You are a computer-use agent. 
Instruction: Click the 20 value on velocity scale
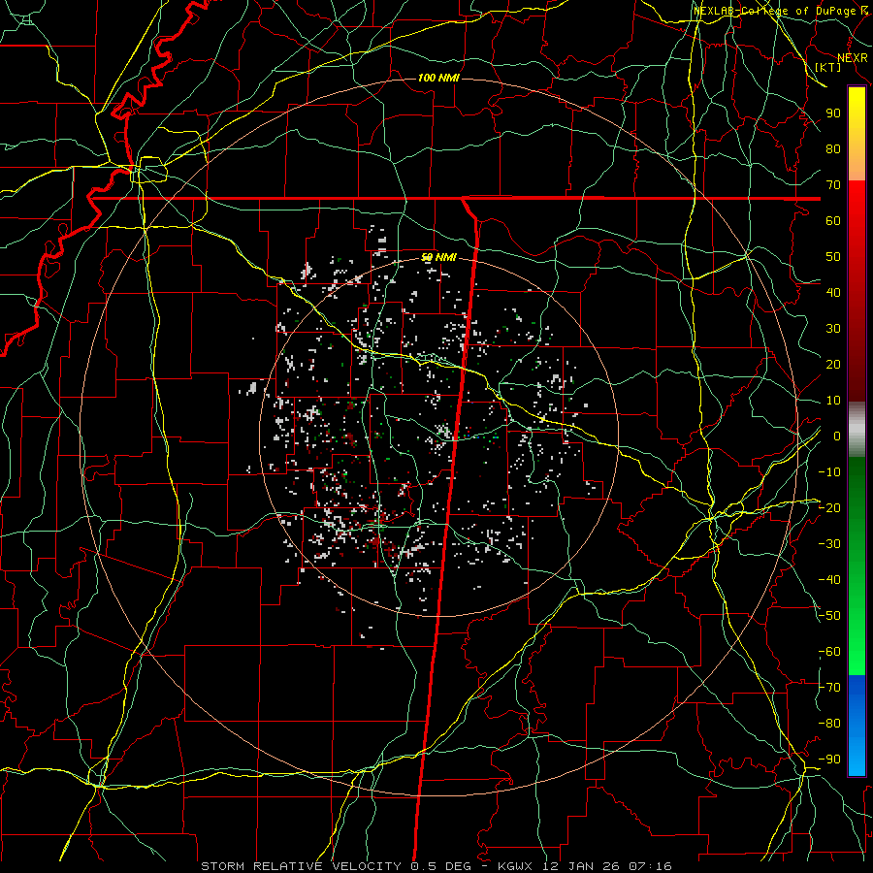point(833,364)
